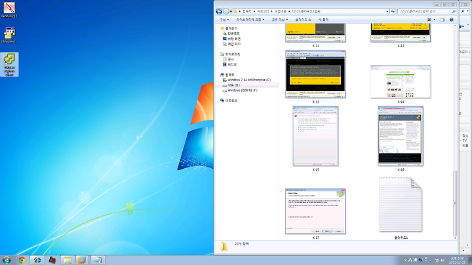Select the K-13 image thumbnail
Image resolution: width=472 pixels, height=265 pixels.
(315, 74)
